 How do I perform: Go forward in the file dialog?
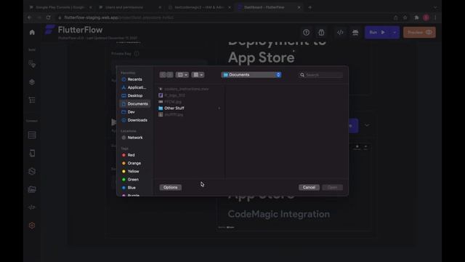click(169, 75)
